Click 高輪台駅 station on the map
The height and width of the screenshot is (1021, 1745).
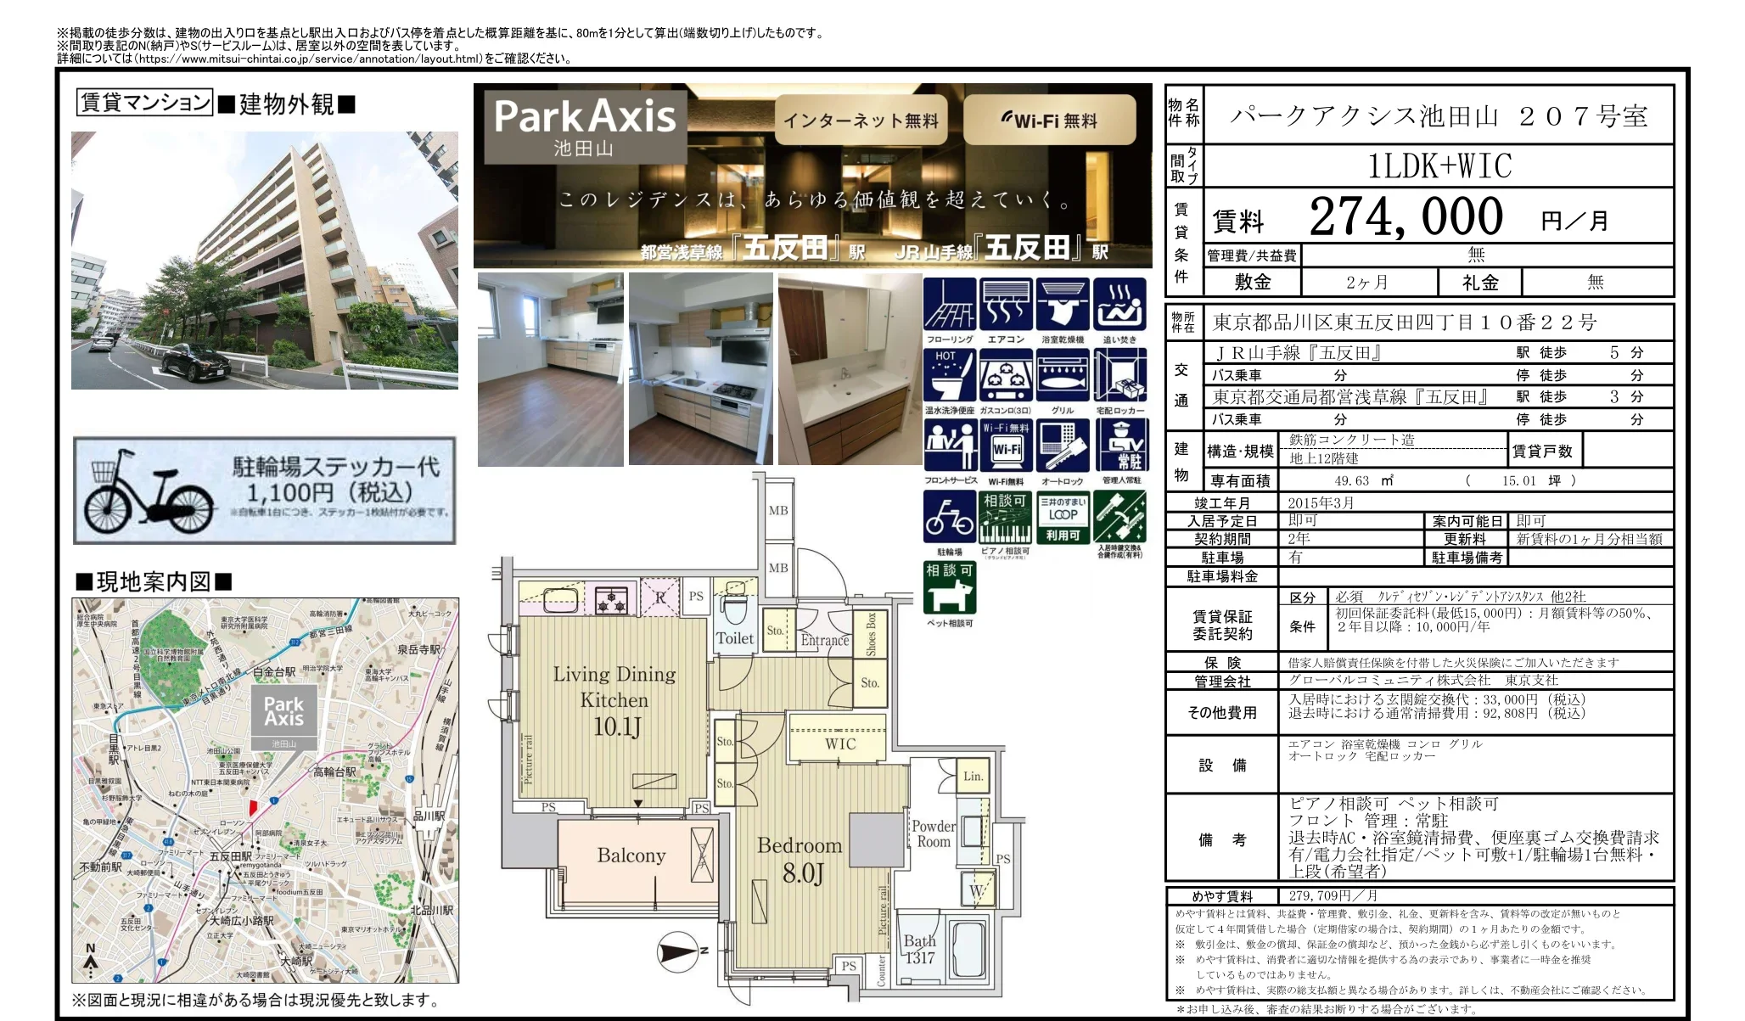point(335,771)
